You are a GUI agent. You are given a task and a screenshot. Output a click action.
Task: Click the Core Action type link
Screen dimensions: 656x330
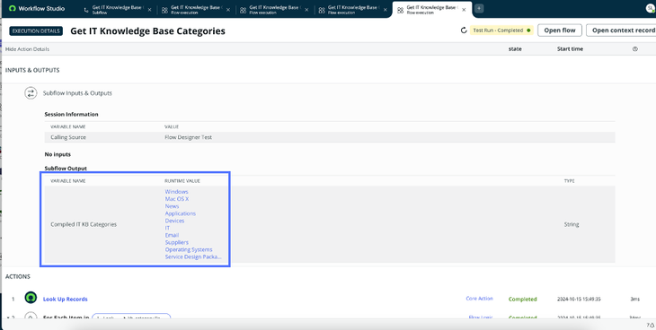tap(480, 299)
